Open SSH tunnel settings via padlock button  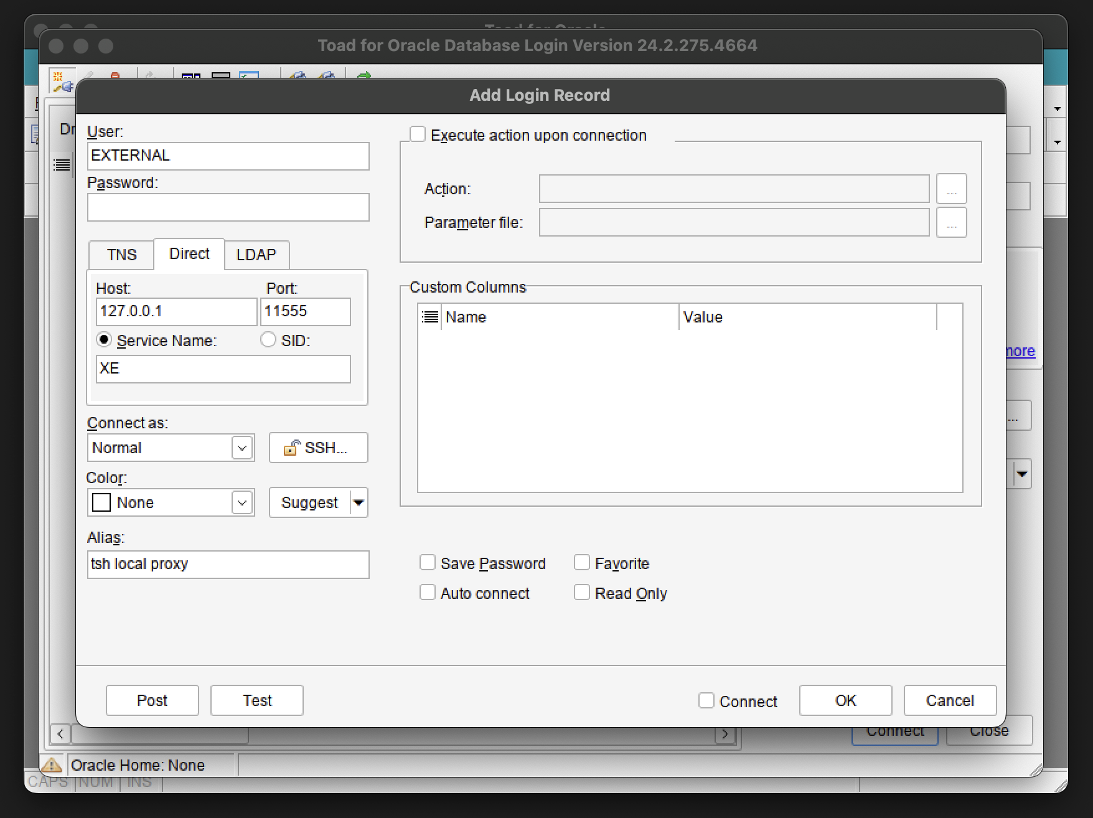(x=318, y=448)
